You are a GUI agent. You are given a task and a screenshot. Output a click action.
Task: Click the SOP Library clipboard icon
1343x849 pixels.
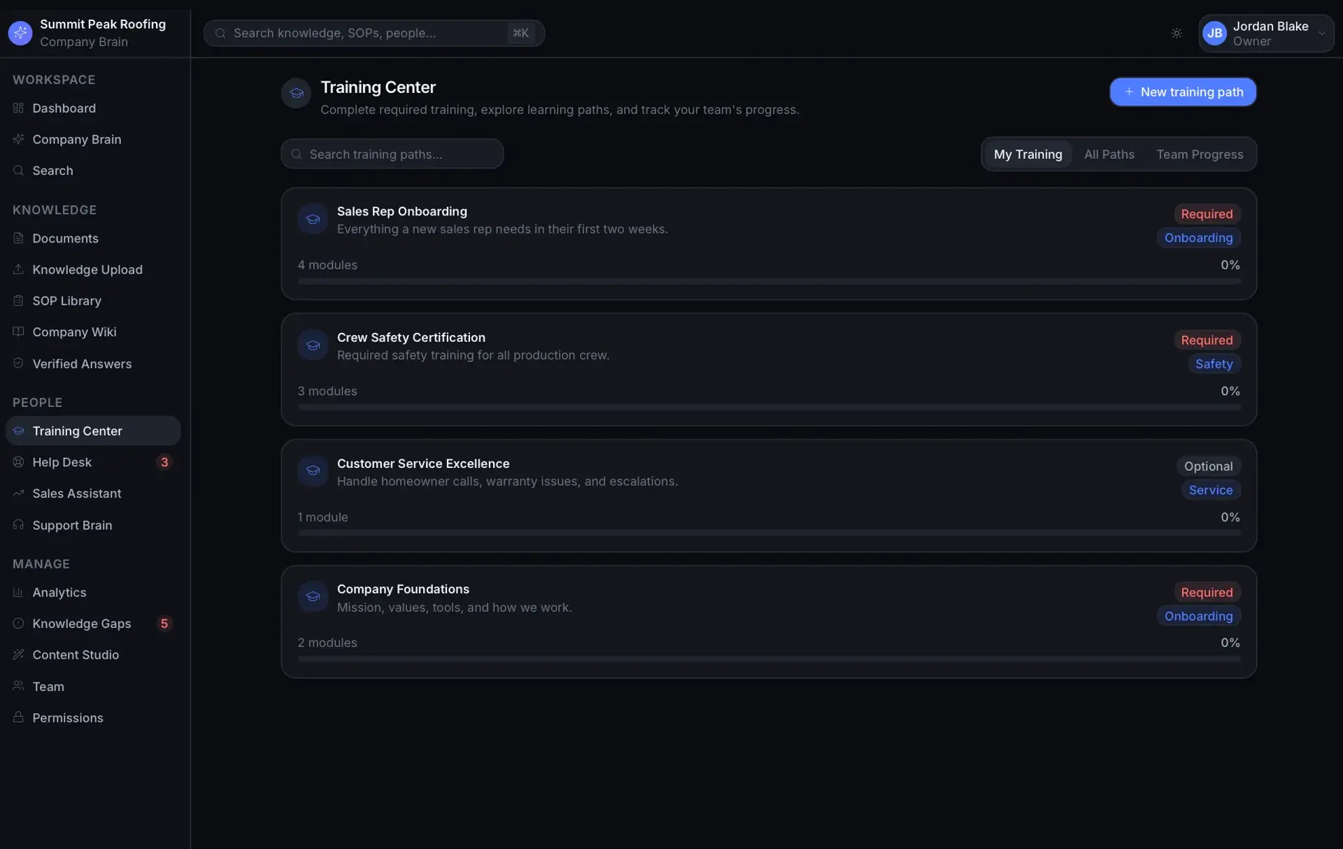(18, 300)
